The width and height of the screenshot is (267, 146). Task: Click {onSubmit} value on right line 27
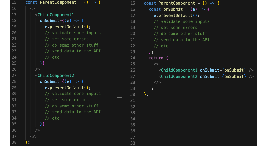click(234, 76)
